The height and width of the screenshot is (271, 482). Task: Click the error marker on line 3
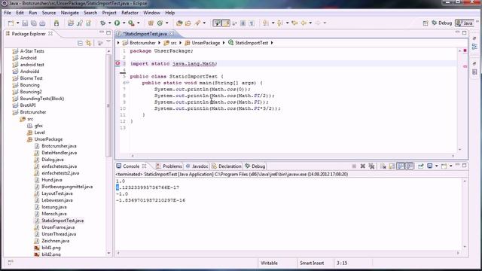[117, 63]
